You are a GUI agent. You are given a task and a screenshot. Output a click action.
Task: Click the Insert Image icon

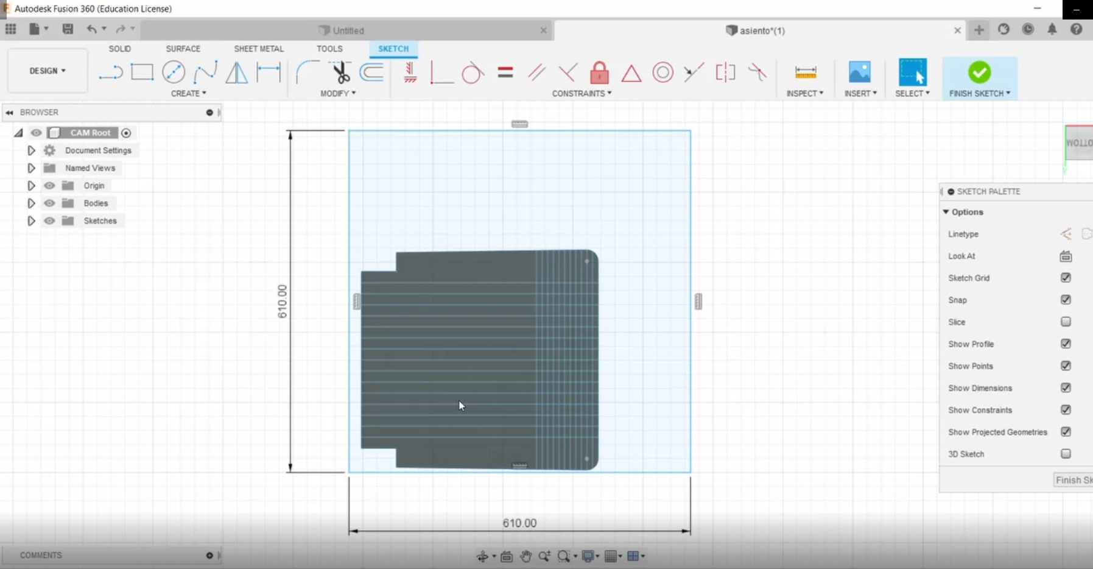pos(860,72)
